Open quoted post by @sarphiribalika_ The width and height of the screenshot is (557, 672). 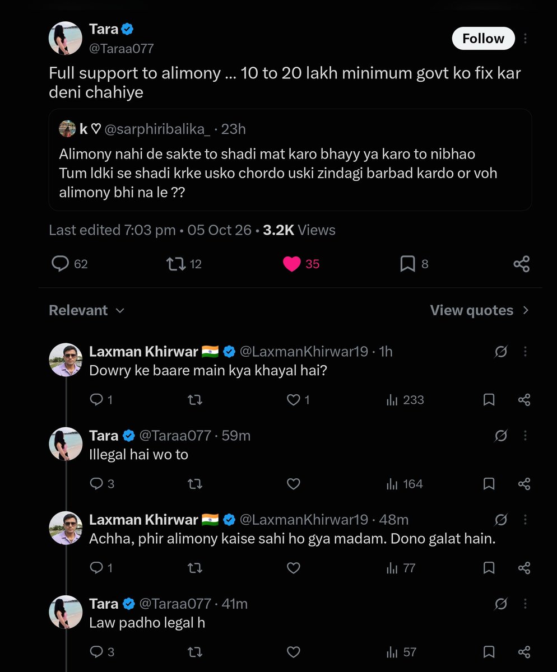290,160
